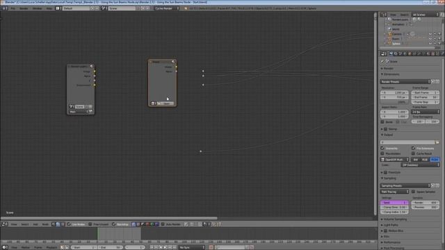
Task: Remove render preset with minus icon
Action: tap(437, 82)
